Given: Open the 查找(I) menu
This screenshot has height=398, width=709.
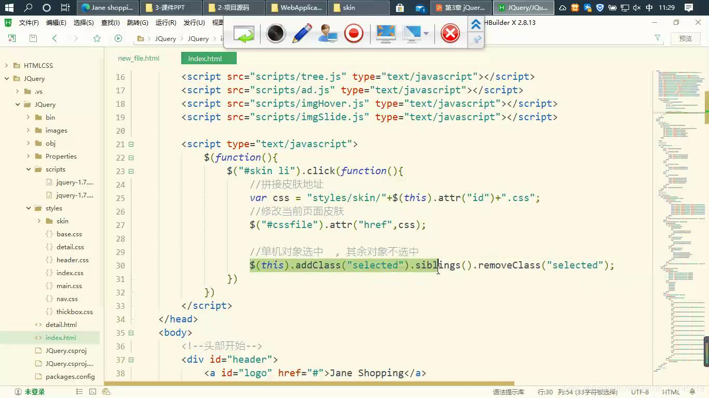Looking at the screenshot, I should click(110, 23).
